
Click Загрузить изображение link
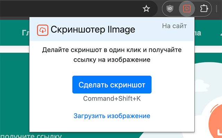112,116
